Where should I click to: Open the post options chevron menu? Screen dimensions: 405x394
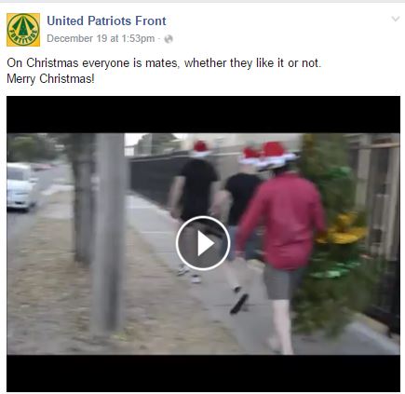click(x=396, y=19)
